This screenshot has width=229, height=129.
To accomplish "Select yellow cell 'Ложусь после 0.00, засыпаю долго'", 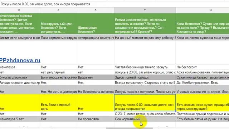I will coord(145,103).
